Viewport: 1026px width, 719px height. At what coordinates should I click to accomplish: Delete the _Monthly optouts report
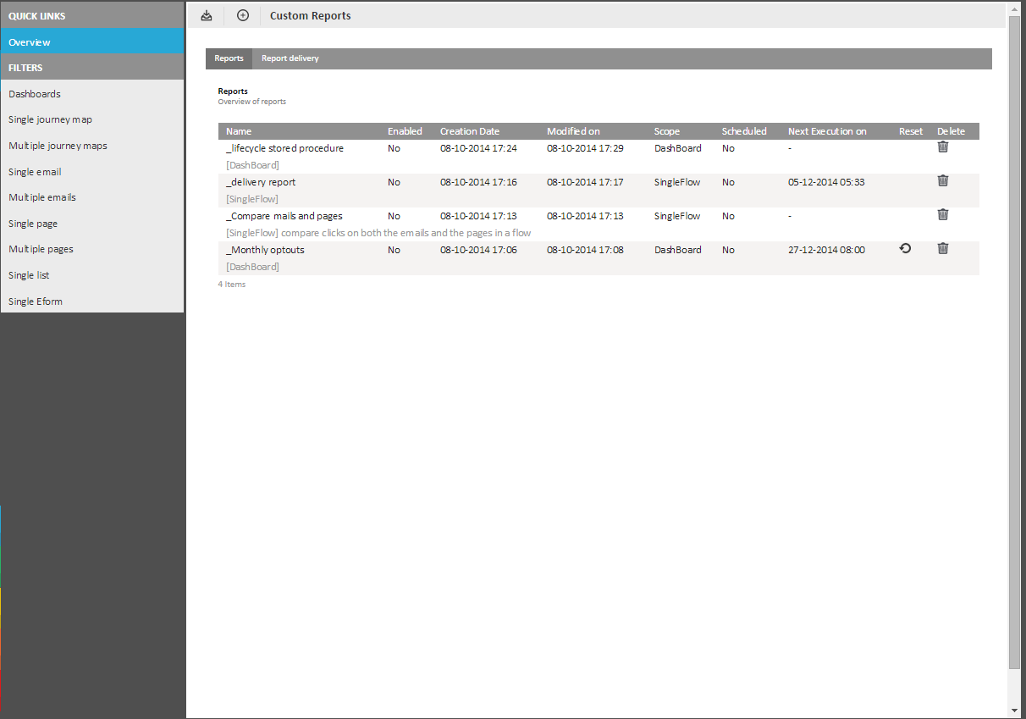[x=943, y=249]
